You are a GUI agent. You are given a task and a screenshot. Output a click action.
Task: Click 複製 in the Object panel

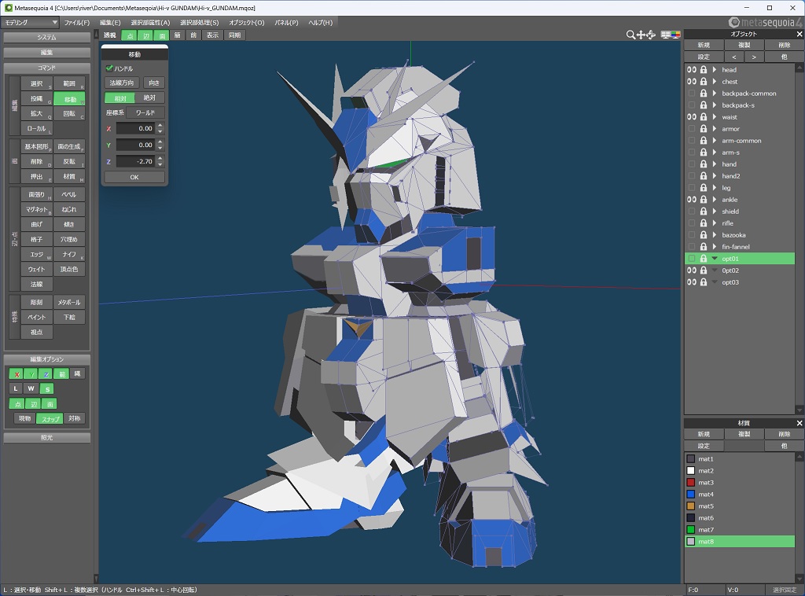(744, 45)
